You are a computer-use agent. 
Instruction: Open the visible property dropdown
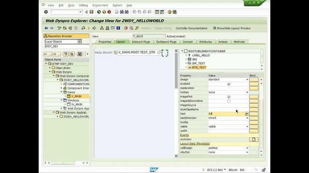point(247,127)
